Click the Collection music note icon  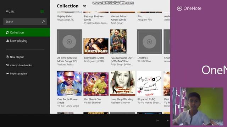tap(7, 32)
